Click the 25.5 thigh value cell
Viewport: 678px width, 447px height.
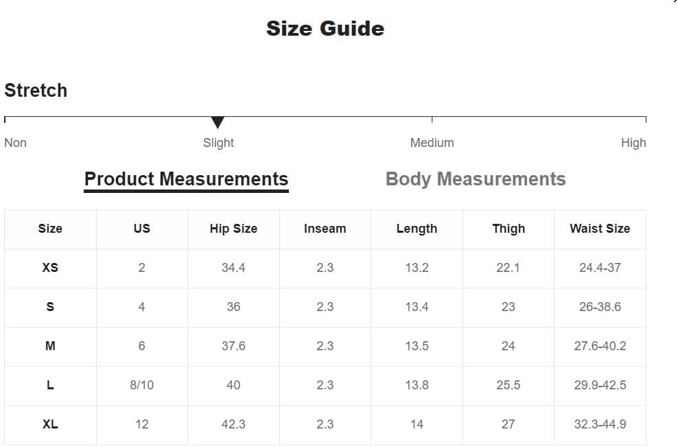[508, 385]
